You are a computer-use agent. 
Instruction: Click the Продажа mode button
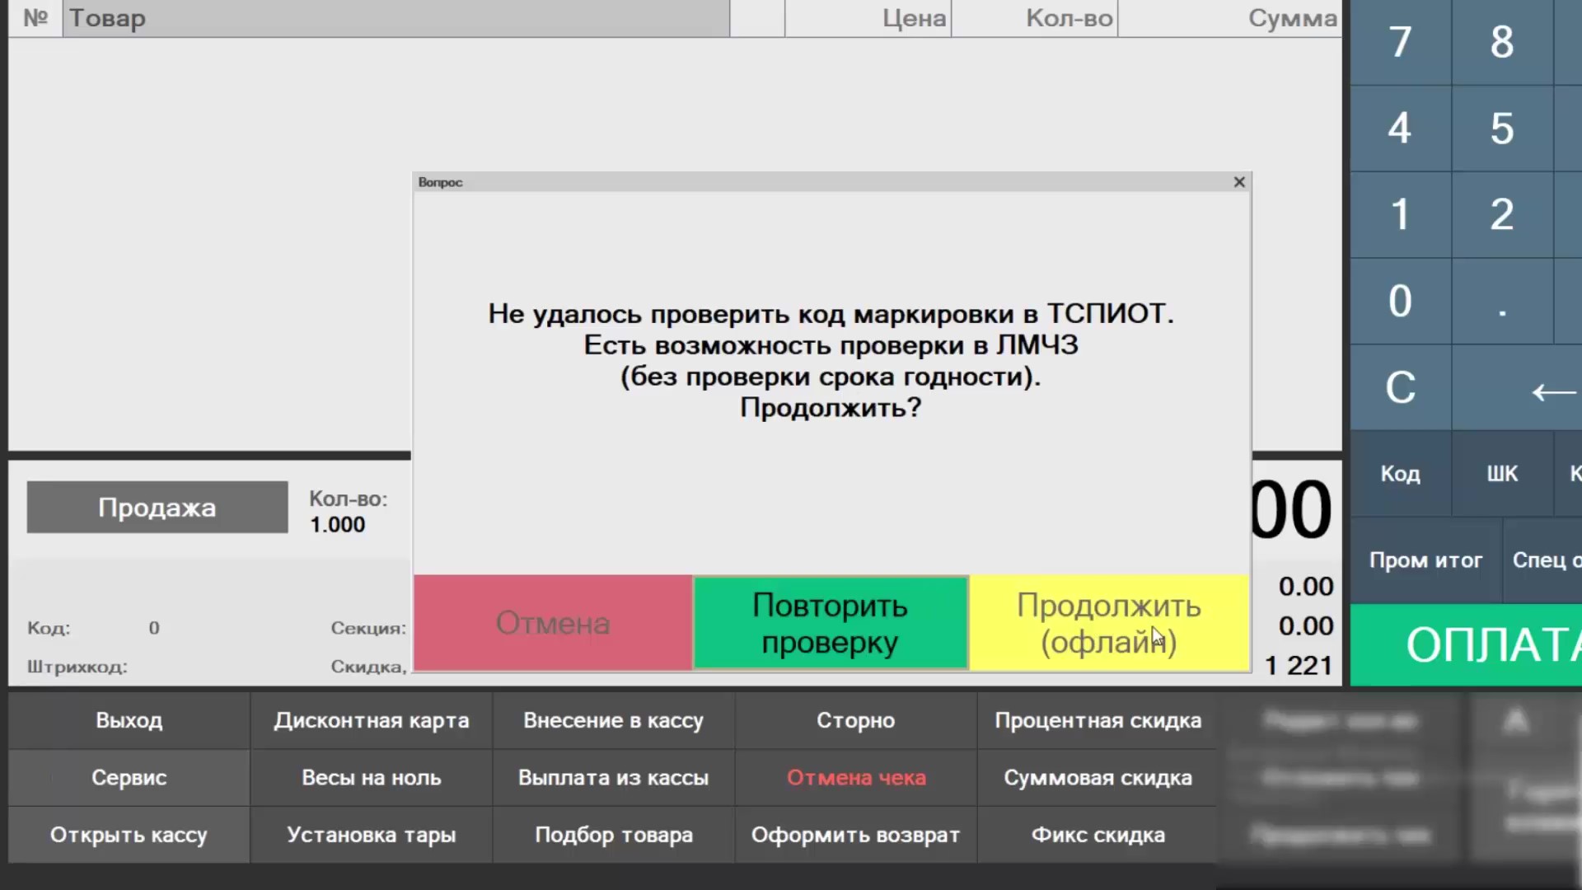[x=157, y=507]
